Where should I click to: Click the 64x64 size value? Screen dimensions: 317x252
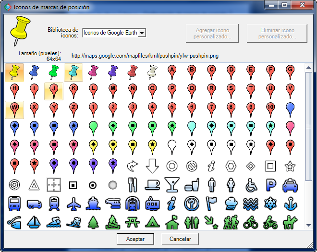click(54, 59)
